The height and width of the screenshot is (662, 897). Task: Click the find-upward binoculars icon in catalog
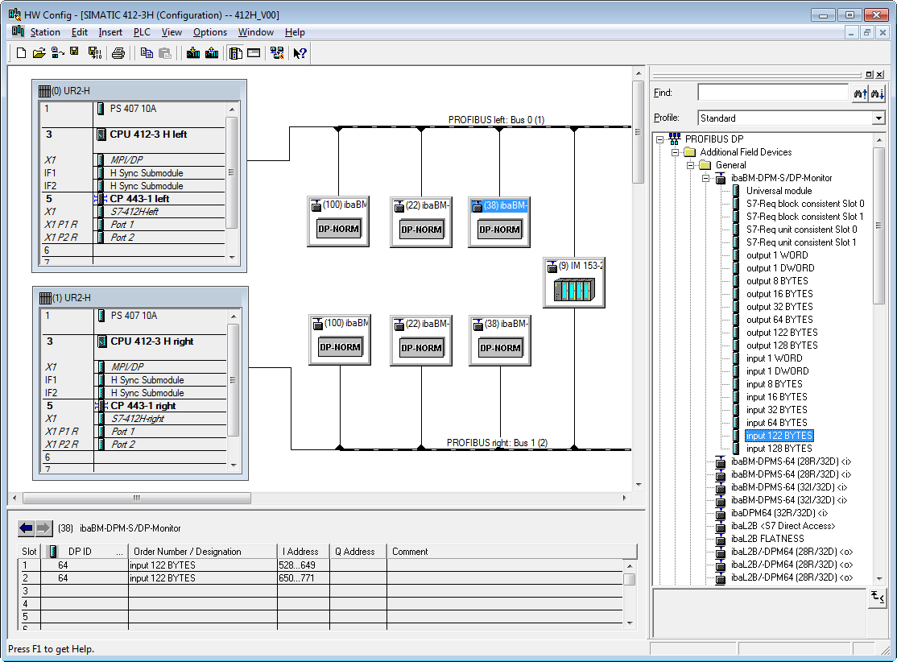point(860,93)
